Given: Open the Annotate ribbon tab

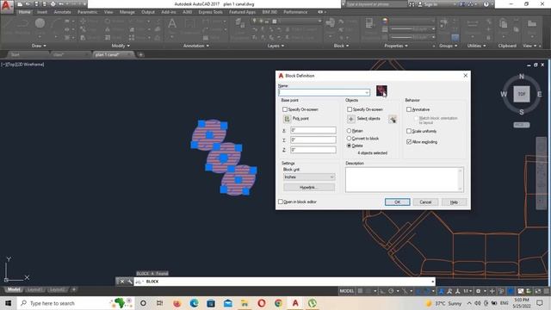Looking at the screenshot, I should click(x=62, y=12).
